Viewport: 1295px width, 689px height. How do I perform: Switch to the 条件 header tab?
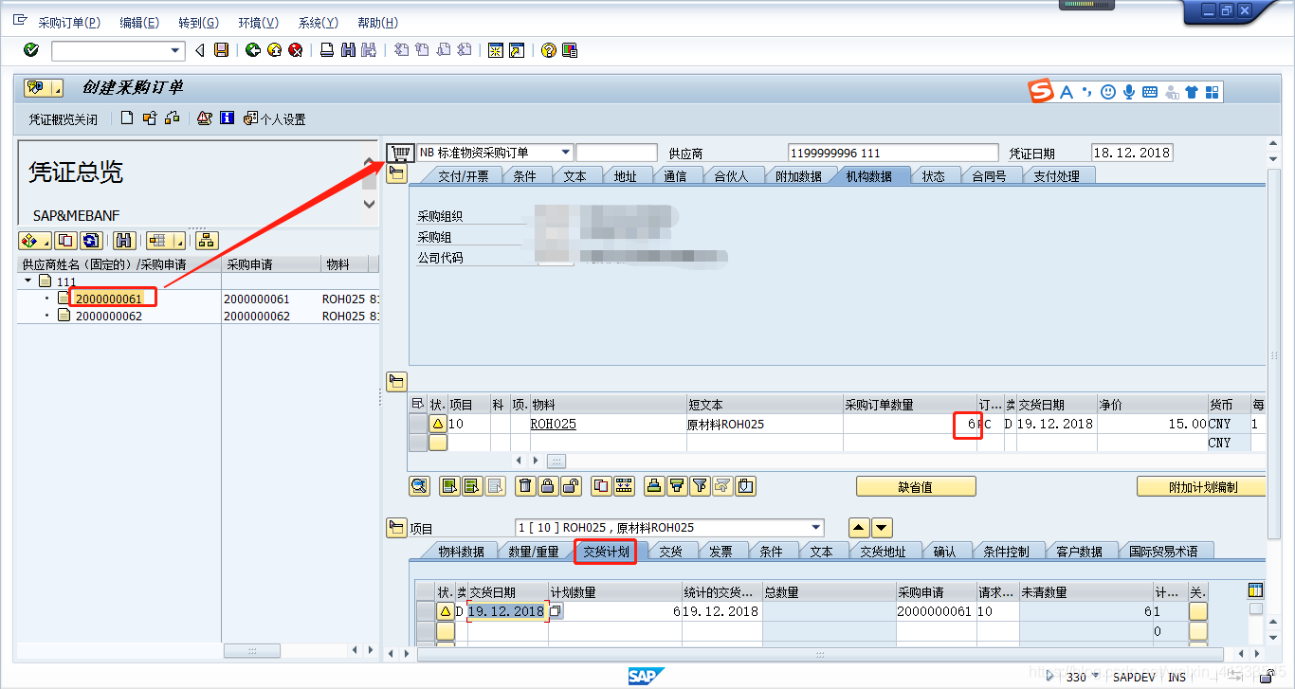click(x=524, y=175)
